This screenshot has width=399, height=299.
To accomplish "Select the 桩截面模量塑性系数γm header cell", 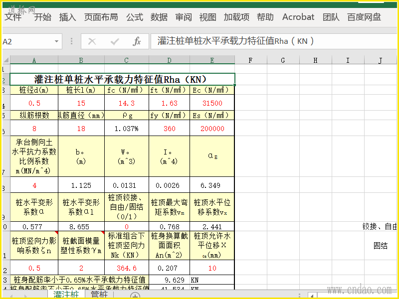I will tap(81, 245).
